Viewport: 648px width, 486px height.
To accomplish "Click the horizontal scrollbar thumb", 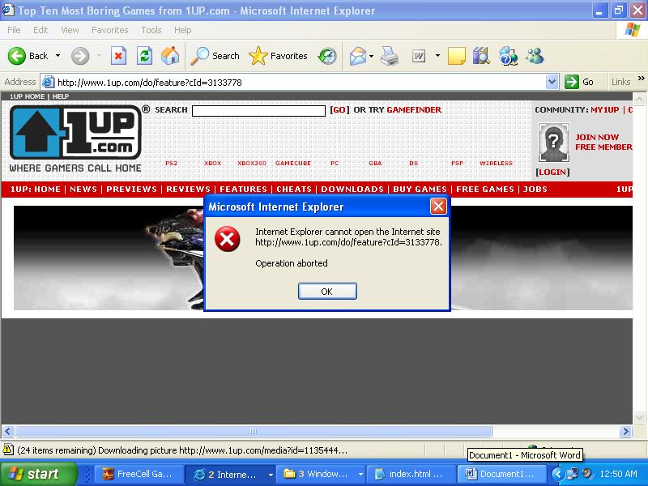I will [254, 432].
